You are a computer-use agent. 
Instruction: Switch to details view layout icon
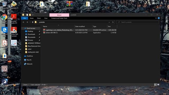[x=155, y=85]
